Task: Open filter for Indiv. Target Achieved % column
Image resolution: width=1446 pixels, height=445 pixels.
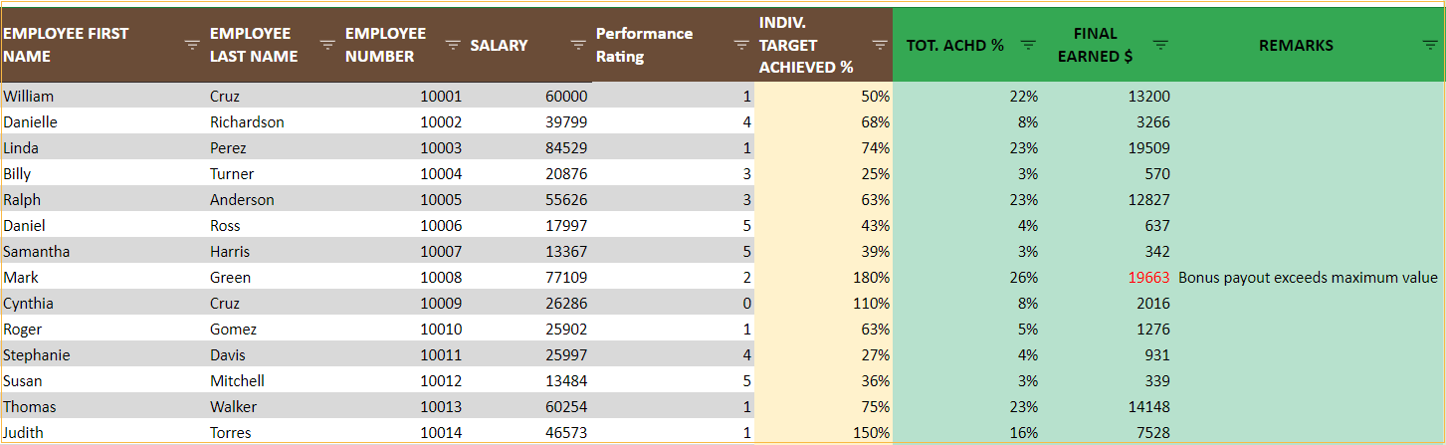Action: [880, 45]
